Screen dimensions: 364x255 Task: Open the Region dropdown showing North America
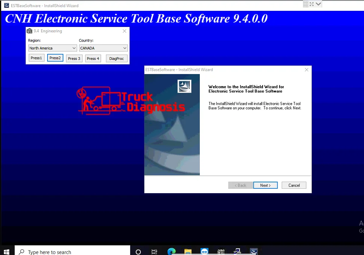pos(52,48)
